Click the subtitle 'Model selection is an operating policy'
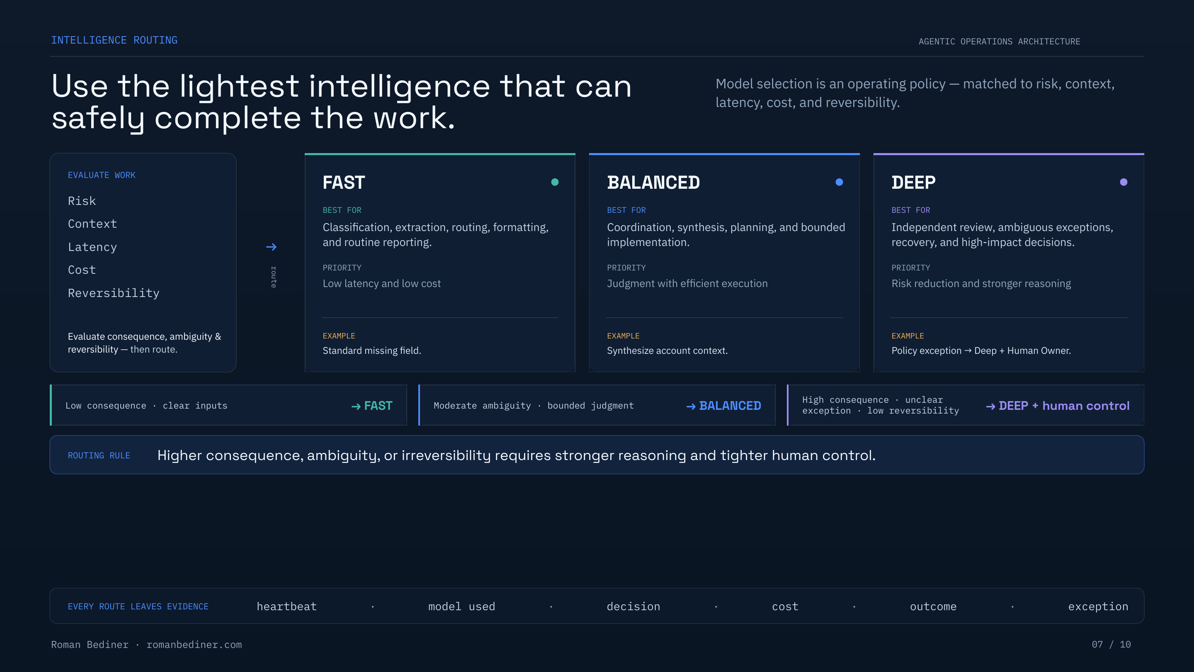 (x=915, y=93)
